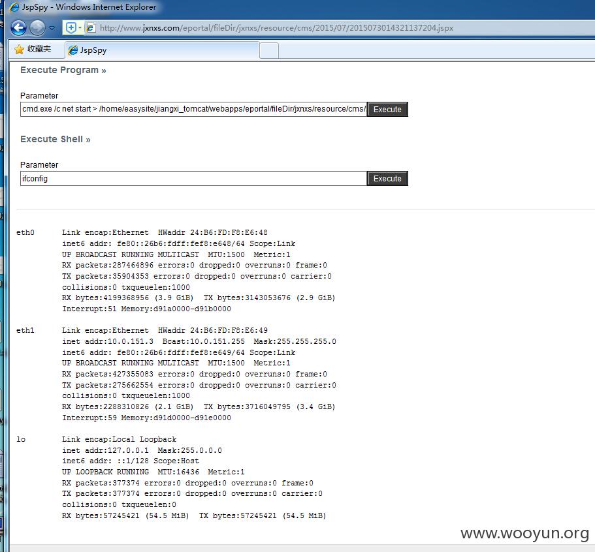This screenshot has height=552, width=595.
Task: Click RX packets:427355083 line
Action: point(194,374)
